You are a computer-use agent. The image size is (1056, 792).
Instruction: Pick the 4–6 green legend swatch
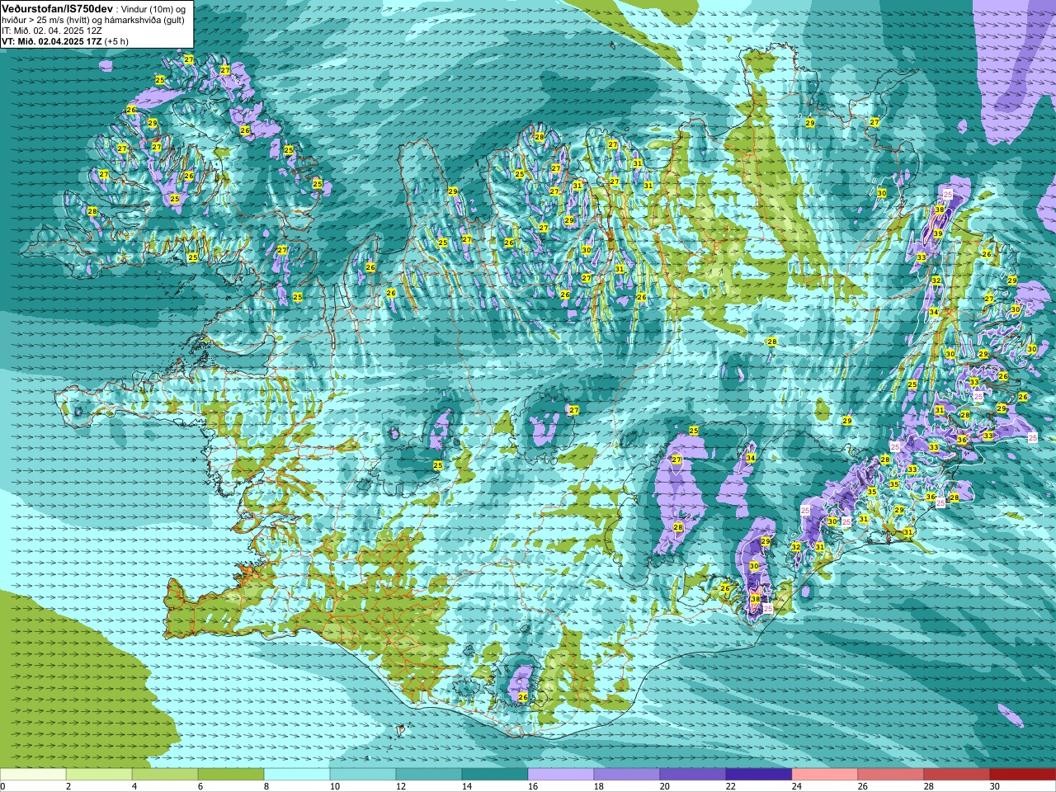click(x=165, y=775)
